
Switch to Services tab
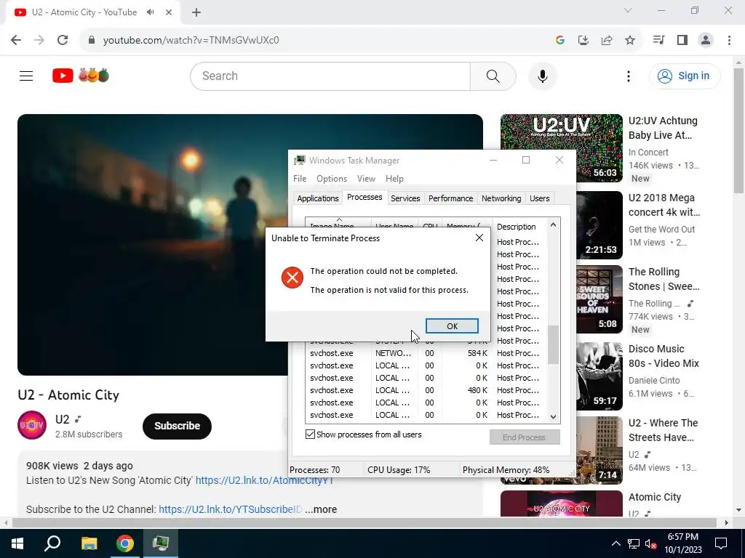click(x=405, y=198)
